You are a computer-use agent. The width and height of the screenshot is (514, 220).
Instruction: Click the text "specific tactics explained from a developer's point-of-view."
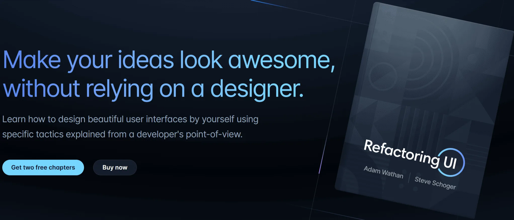(122, 134)
